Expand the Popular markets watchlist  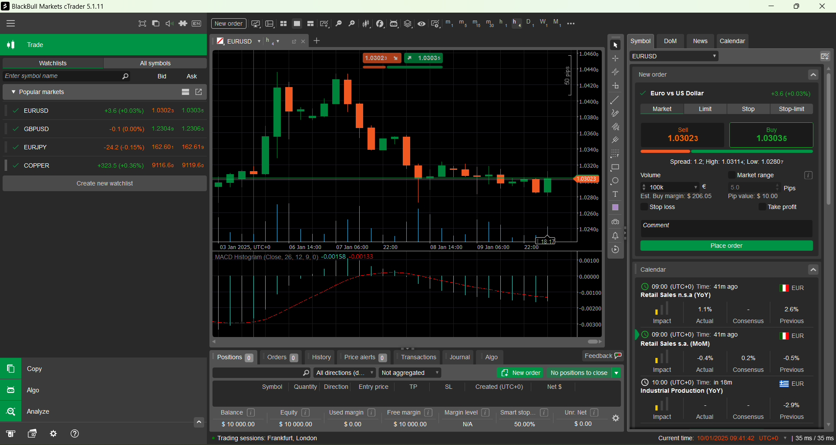pos(13,92)
